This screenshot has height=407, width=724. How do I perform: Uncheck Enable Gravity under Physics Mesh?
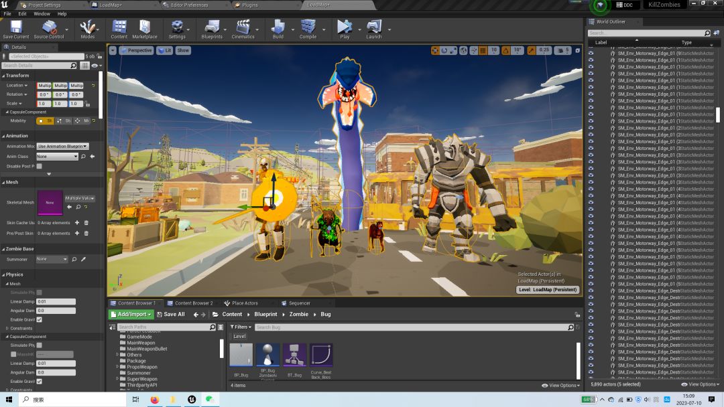click(39, 319)
